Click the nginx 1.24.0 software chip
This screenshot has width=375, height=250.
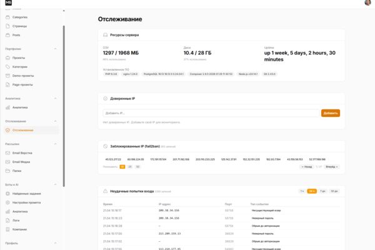[x=131, y=74]
